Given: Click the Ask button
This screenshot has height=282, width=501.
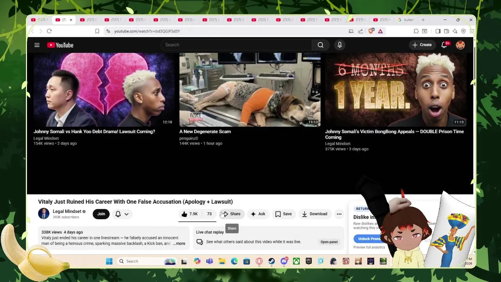Looking at the screenshot, I should pyautogui.click(x=258, y=214).
